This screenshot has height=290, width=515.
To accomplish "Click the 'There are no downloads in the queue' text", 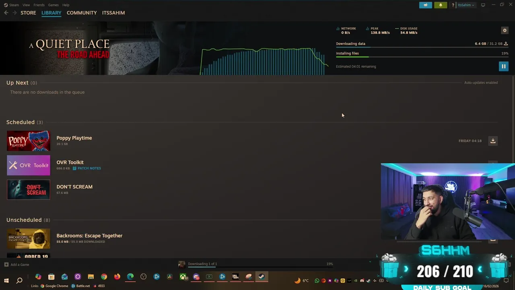I will [47, 92].
